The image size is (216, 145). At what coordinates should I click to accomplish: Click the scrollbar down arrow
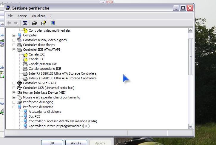(x=191, y=126)
